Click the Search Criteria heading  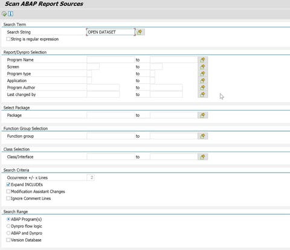click(x=16, y=170)
